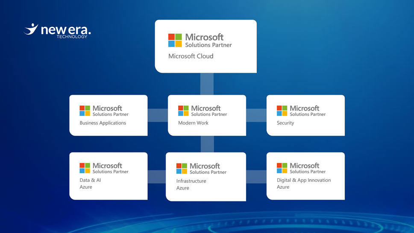Select the 'Infrastructure' label
This screenshot has height=233, width=414.
coord(191,181)
